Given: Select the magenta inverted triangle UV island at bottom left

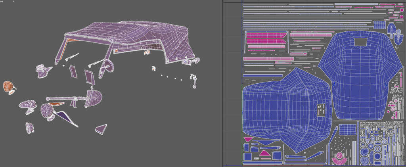Looking at the screenshot, I should tap(248, 140).
